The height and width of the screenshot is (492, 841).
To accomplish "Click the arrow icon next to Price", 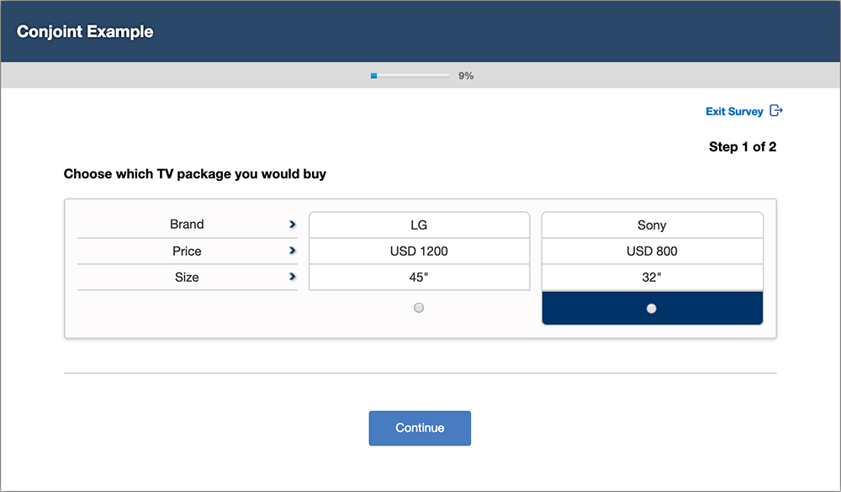I will (x=292, y=251).
